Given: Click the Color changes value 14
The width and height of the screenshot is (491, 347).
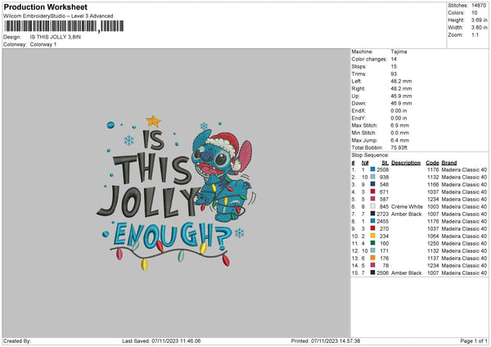Looking at the screenshot, I should pyautogui.click(x=394, y=59).
